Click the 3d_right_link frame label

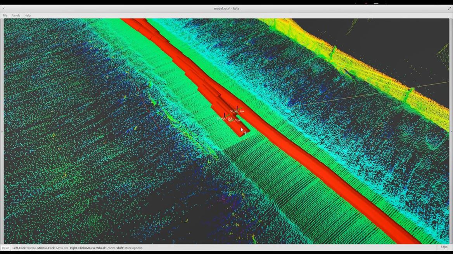[x=225, y=118]
